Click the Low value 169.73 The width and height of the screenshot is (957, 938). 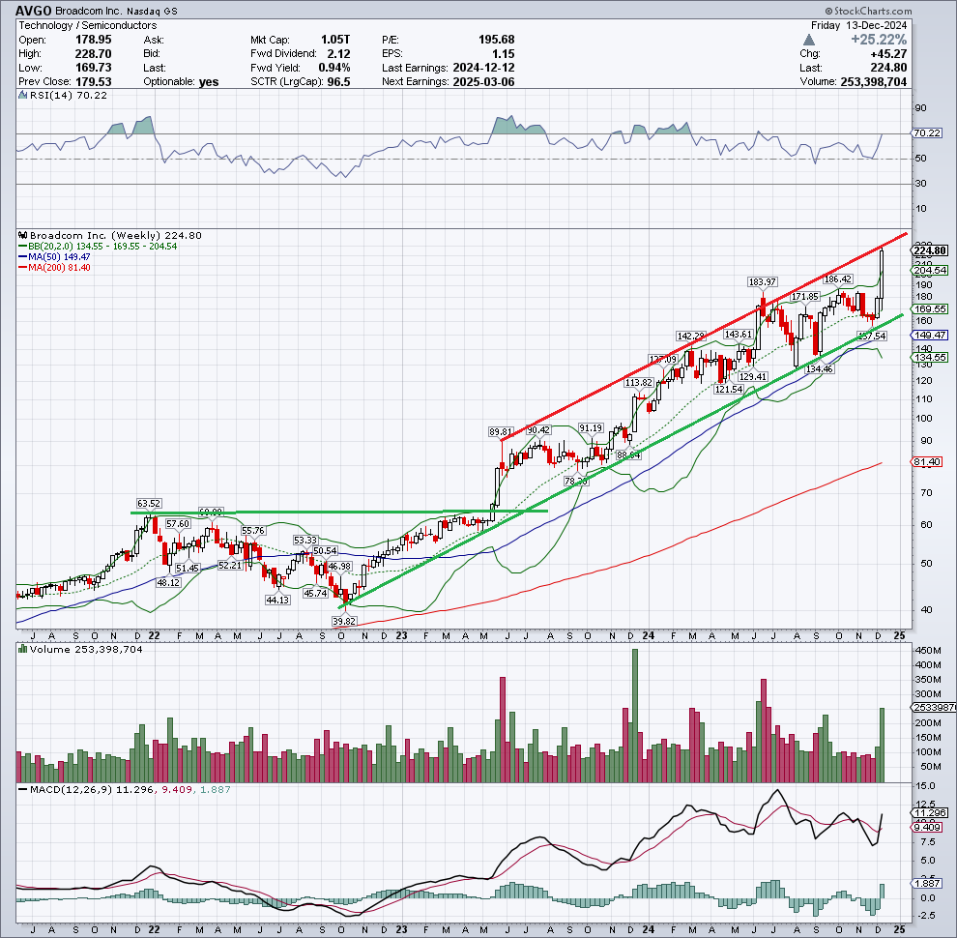point(93,68)
